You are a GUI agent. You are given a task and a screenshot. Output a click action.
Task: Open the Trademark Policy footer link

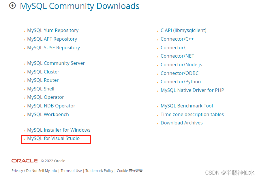pos(99,171)
